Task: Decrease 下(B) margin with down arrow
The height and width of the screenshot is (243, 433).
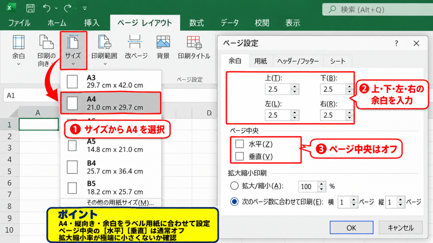Action: click(x=350, y=92)
